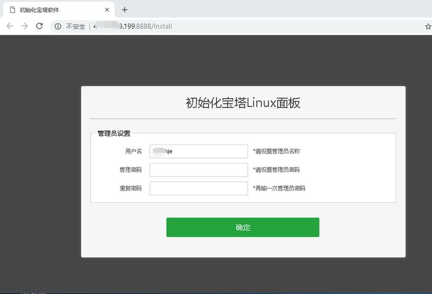Click the 用户名 label

(134, 151)
